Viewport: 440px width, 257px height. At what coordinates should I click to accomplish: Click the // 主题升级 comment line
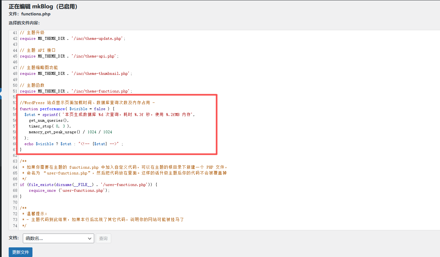click(32, 33)
